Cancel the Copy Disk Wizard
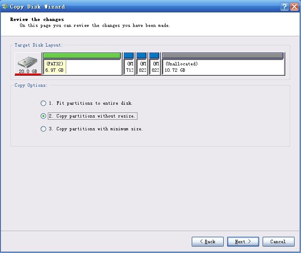301x253 pixels. [x=278, y=241]
